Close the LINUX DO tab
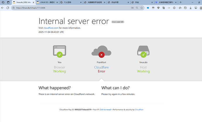Screen dimensions: 202x122 pos(57,2)
